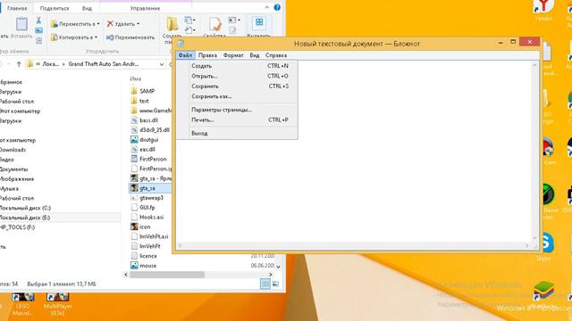Open the Управление tab in Explorer
This screenshot has width=572, height=321.
145,8
